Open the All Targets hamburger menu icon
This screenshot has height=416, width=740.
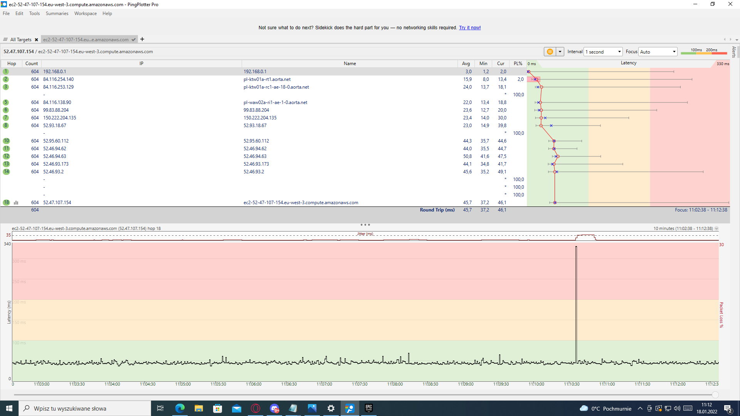click(5, 40)
